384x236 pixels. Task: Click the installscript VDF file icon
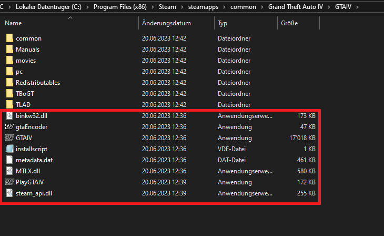pyautogui.click(x=9, y=149)
